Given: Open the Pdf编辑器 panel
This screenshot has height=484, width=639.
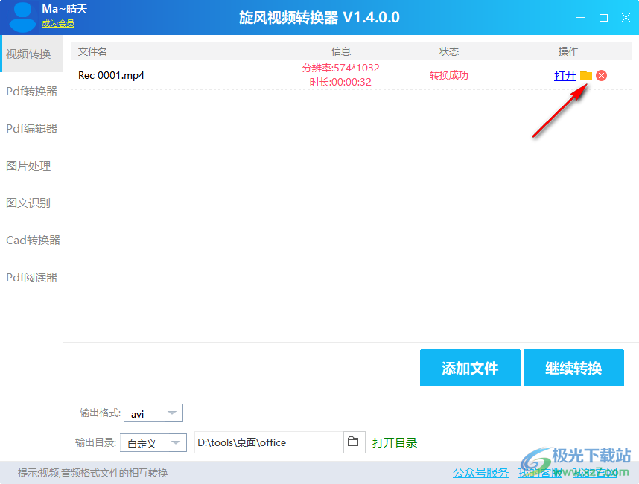Looking at the screenshot, I should (x=31, y=128).
